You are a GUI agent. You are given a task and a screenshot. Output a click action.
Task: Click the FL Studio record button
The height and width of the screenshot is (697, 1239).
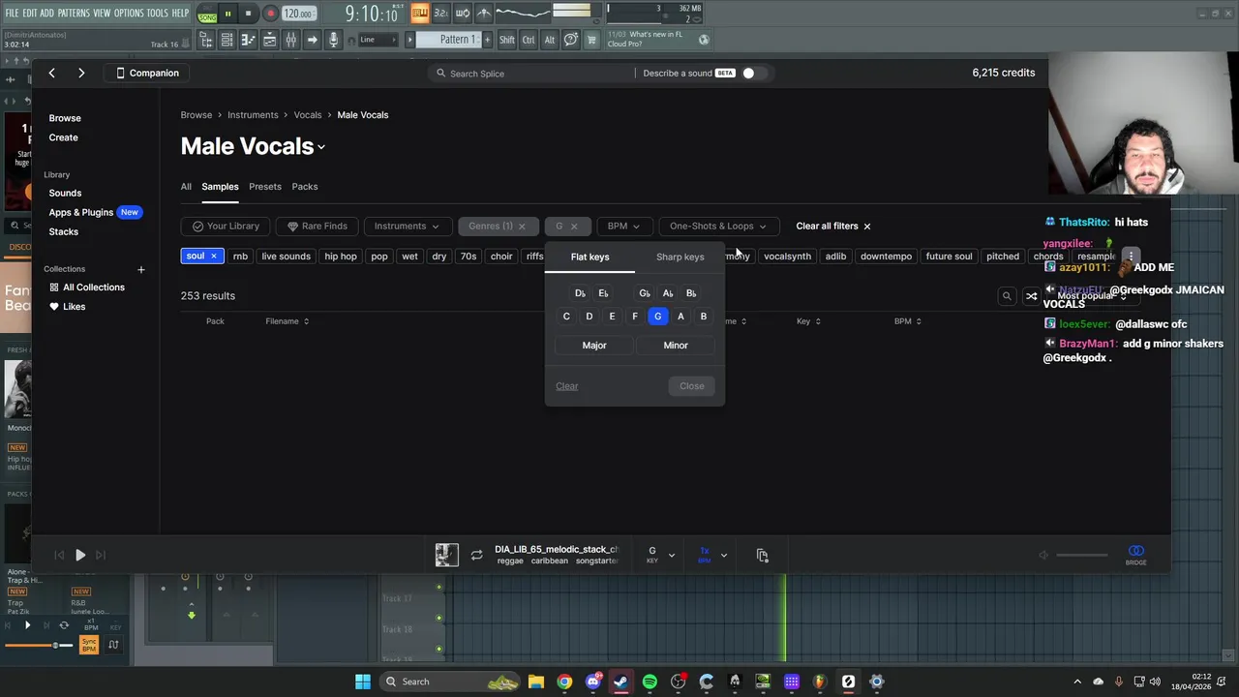click(x=270, y=14)
